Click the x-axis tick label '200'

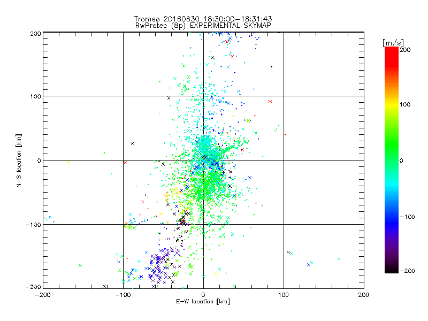tap(364, 295)
